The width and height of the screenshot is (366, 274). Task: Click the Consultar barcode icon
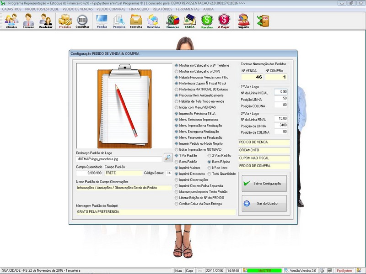pos(82,21)
